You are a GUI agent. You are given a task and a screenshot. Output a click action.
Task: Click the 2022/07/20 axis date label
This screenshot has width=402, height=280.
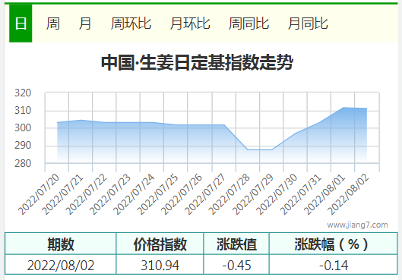[x=39, y=194]
